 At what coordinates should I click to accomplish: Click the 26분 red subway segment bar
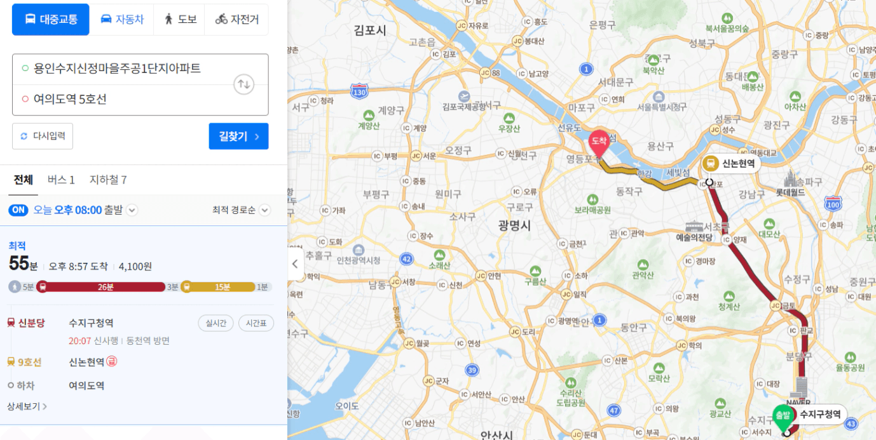pos(100,287)
